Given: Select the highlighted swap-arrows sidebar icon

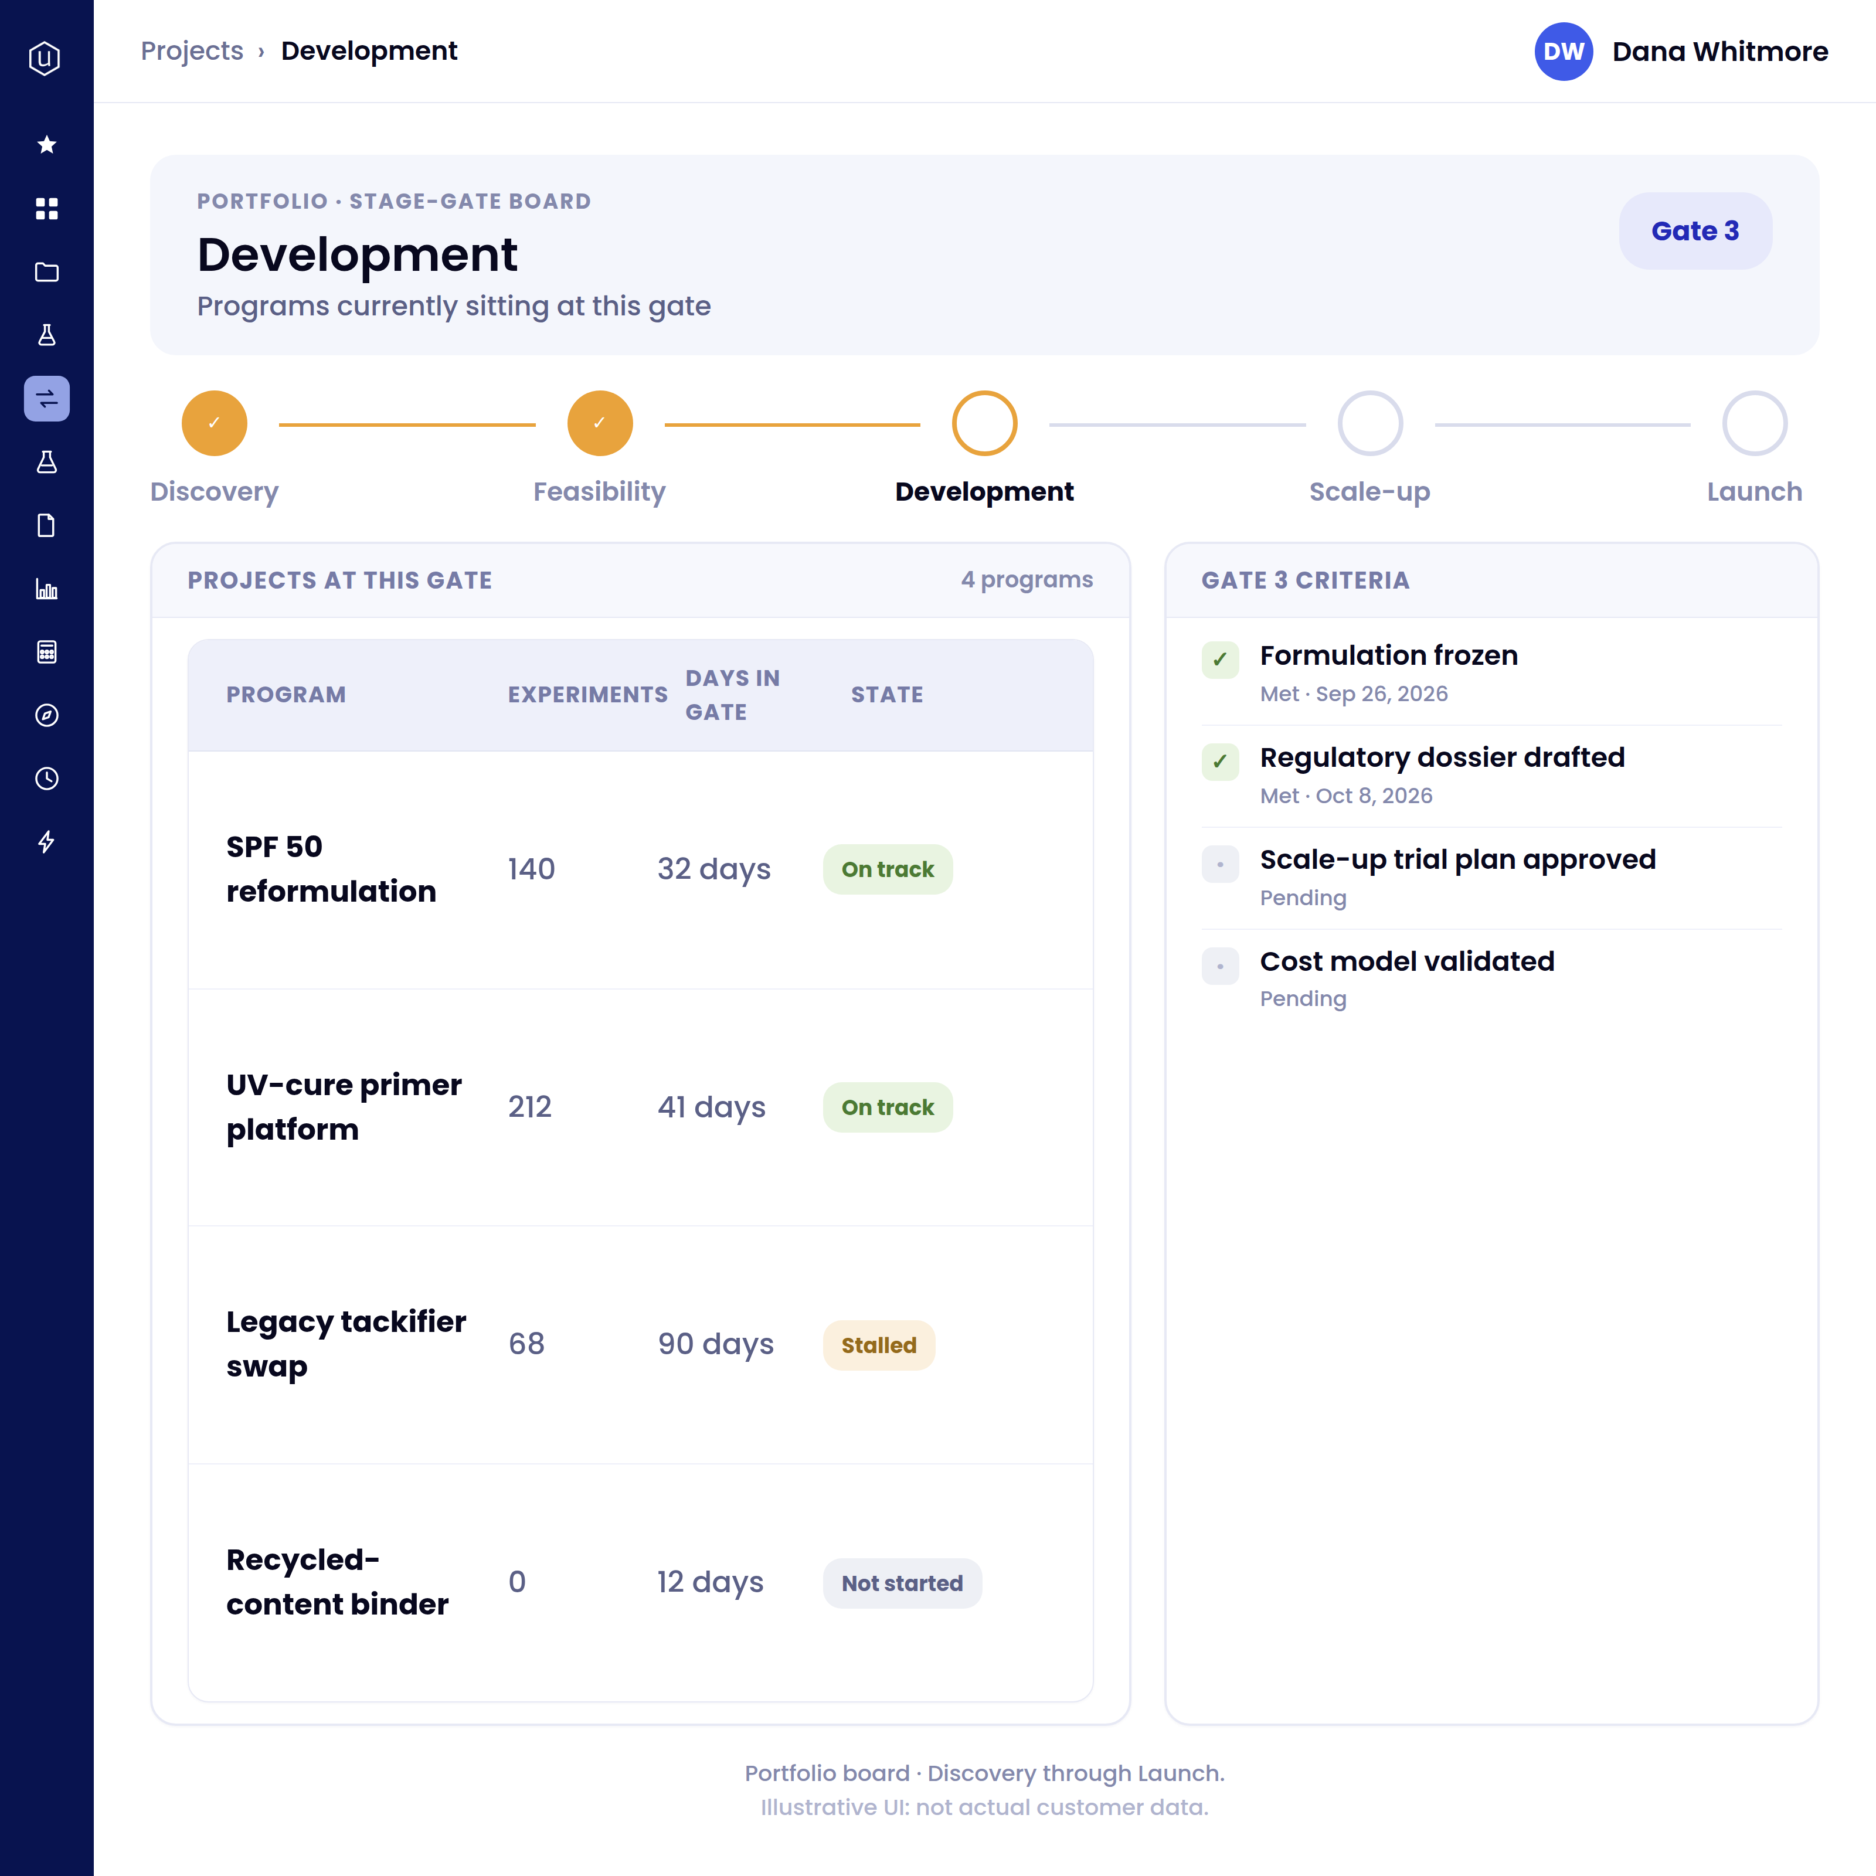Looking at the screenshot, I should pyautogui.click(x=47, y=398).
